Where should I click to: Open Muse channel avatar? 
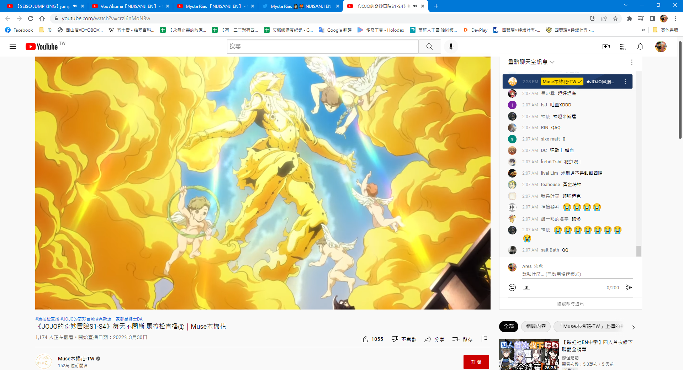(x=44, y=361)
